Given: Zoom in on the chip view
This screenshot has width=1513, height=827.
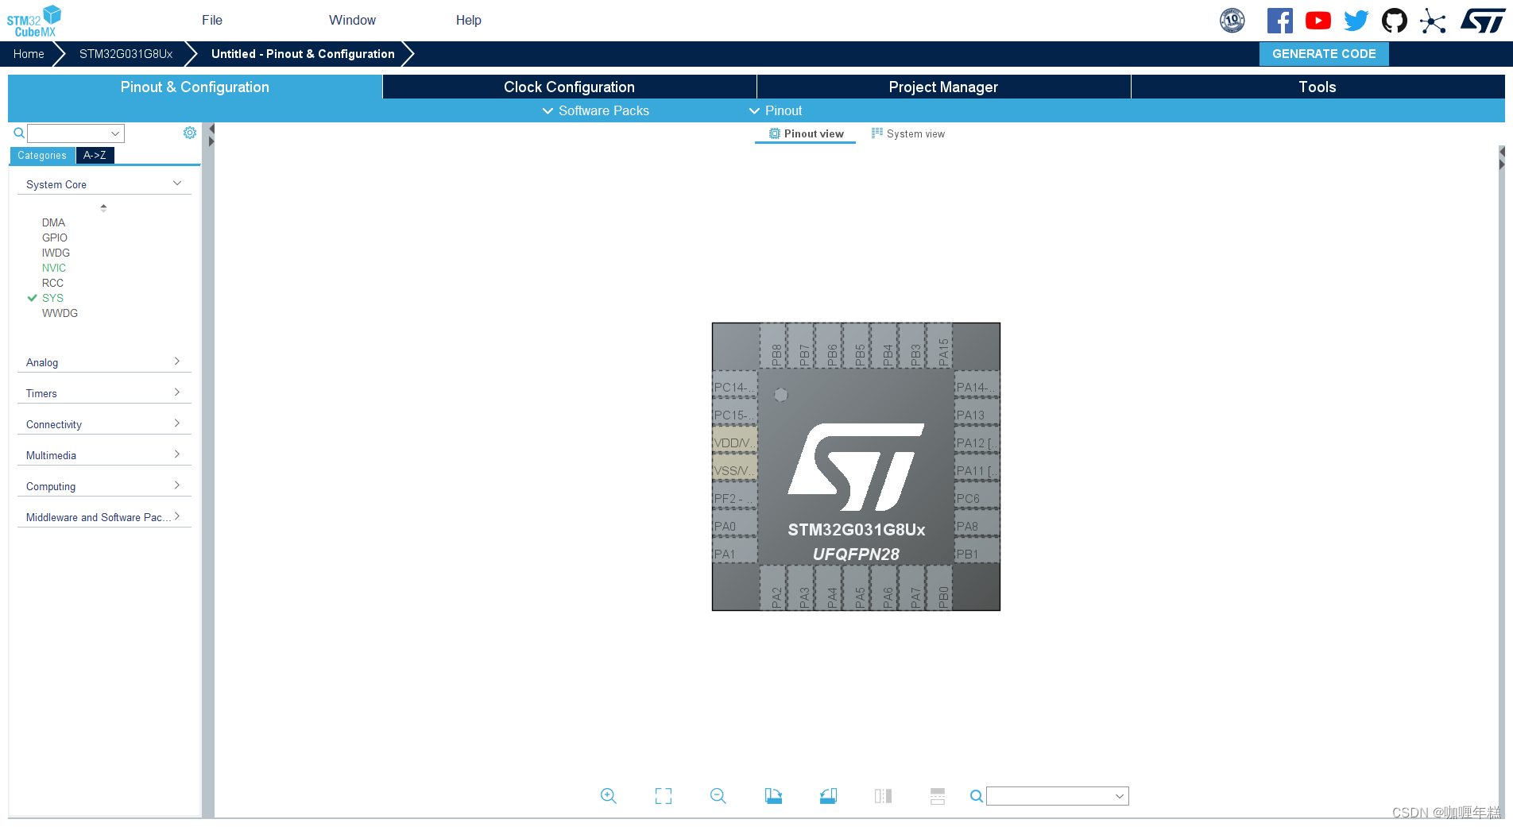Looking at the screenshot, I should pos(609,796).
